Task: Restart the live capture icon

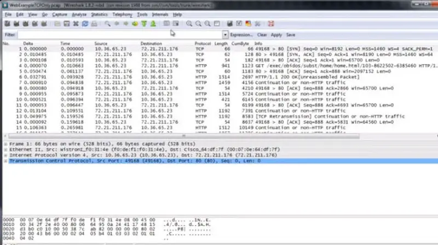Action: (44, 24)
